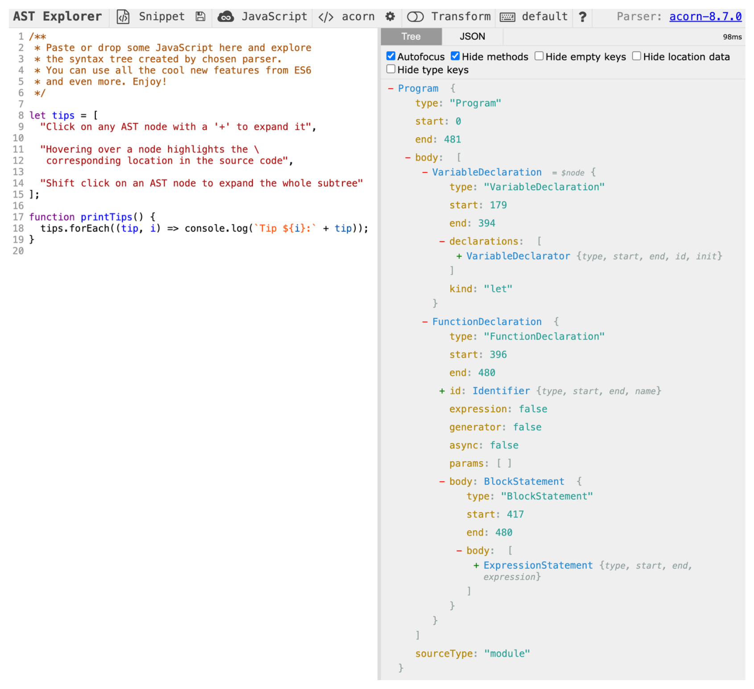Collapse the declarations array
The width and height of the screenshot is (754, 689).
[x=442, y=241]
